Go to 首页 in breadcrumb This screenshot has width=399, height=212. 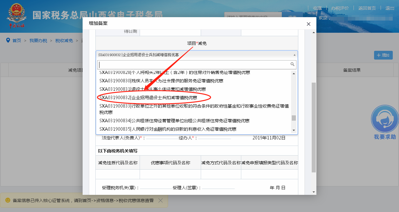click(x=17, y=41)
